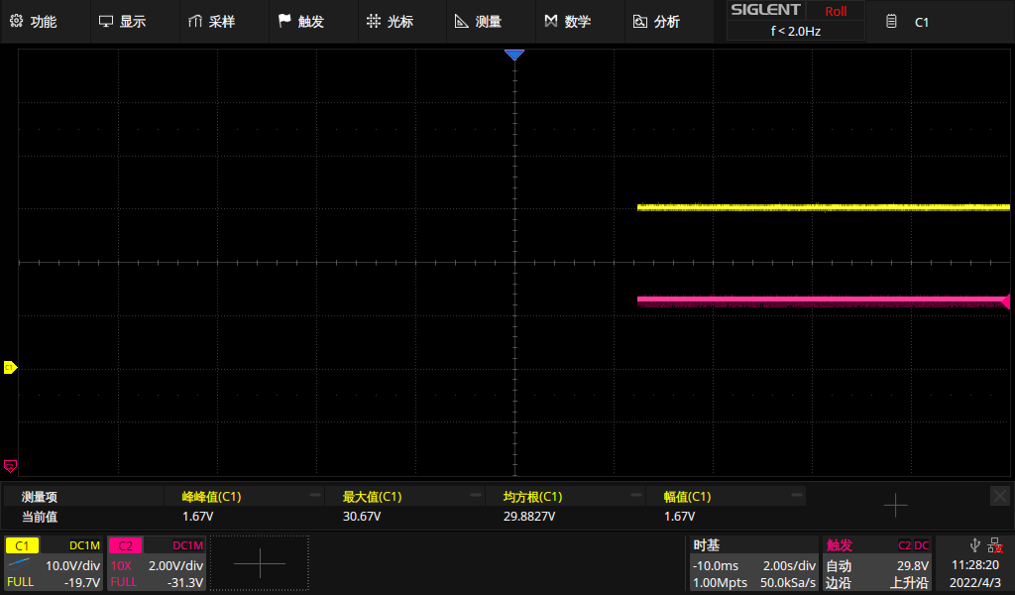The width and height of the screenshot is (1015, 595).
Task: Select the pink trigger level arrow
Action: click(1006, 301)
